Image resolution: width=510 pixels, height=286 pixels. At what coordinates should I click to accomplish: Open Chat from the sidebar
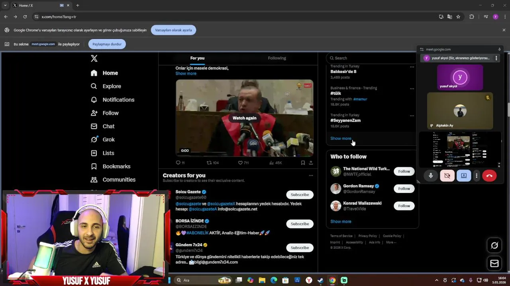click(x=102, y=126)
